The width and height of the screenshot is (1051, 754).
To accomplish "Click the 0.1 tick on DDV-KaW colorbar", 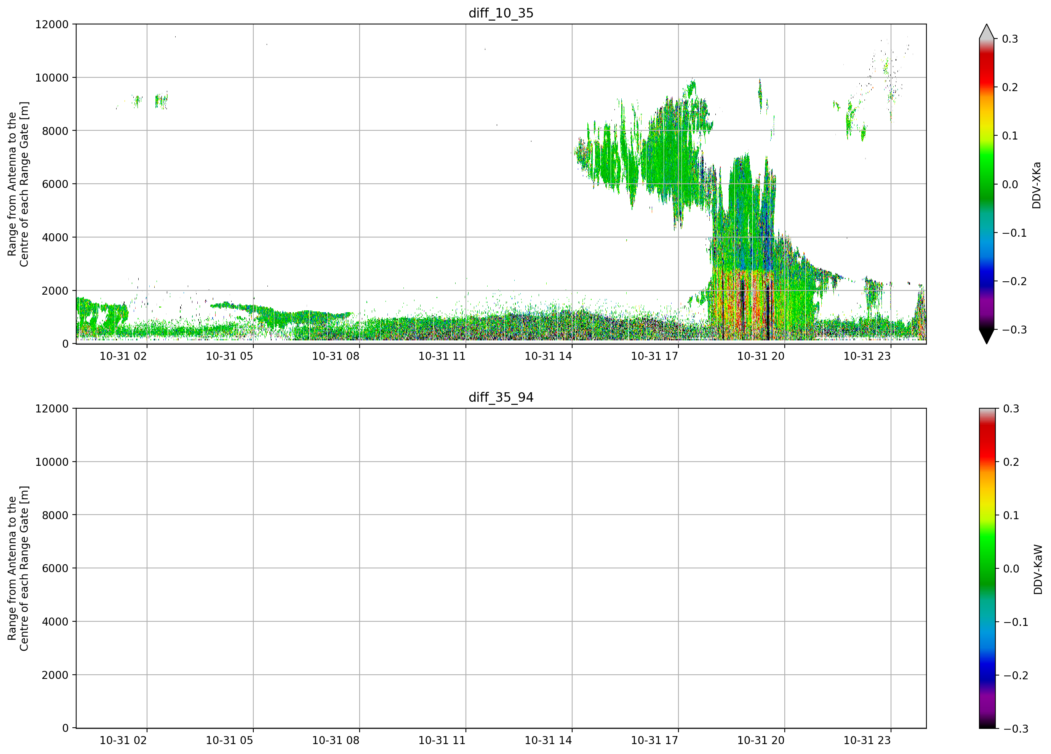I will tap(1011, 516).
